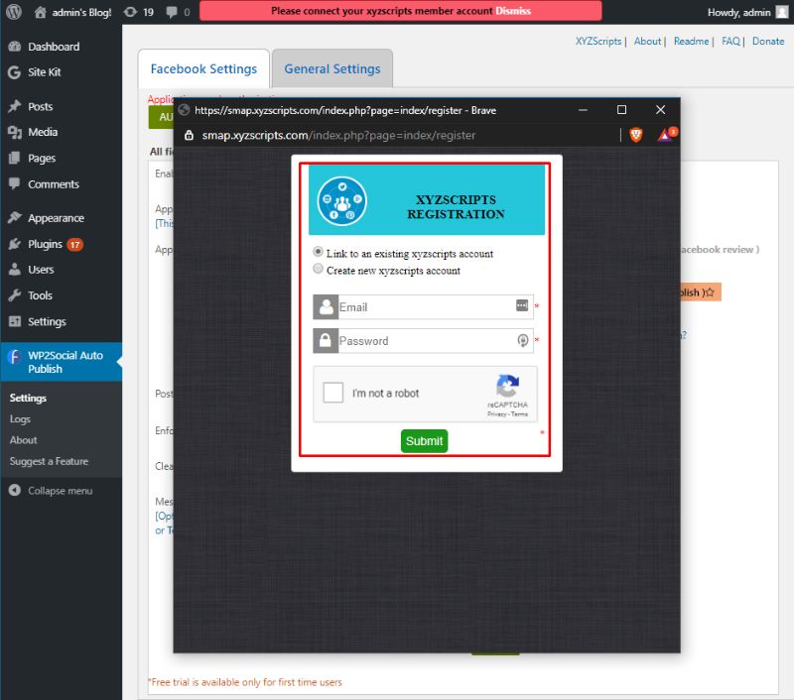The image size is (794, 700).
Task: Click the padlock site security icon
Action: pos(189,135)
